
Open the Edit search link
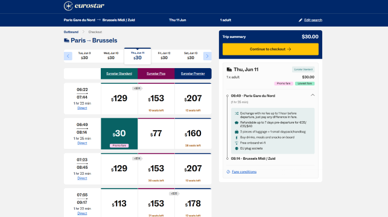tap(313, 20)
